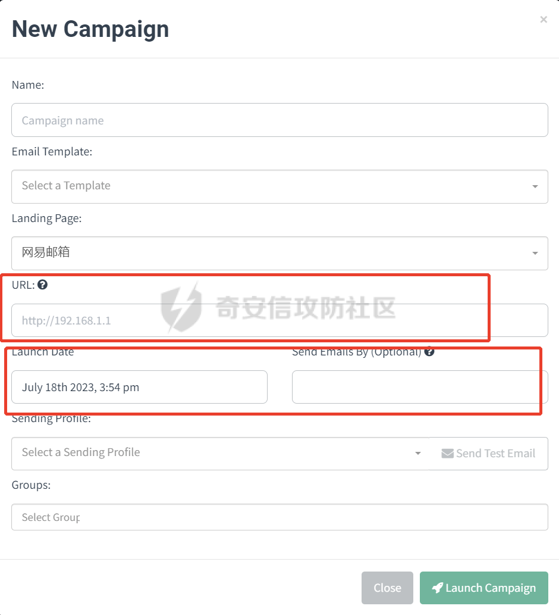This screenshot has height=615, width=559.
Task: Launch the campaign with the green button
Action: coord(484,588)
